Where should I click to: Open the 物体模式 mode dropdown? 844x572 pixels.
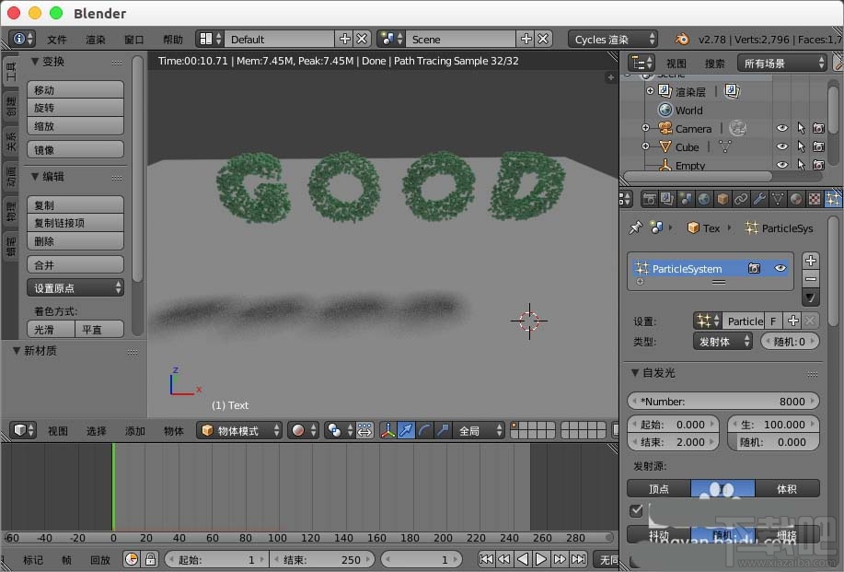coord(237,430)
